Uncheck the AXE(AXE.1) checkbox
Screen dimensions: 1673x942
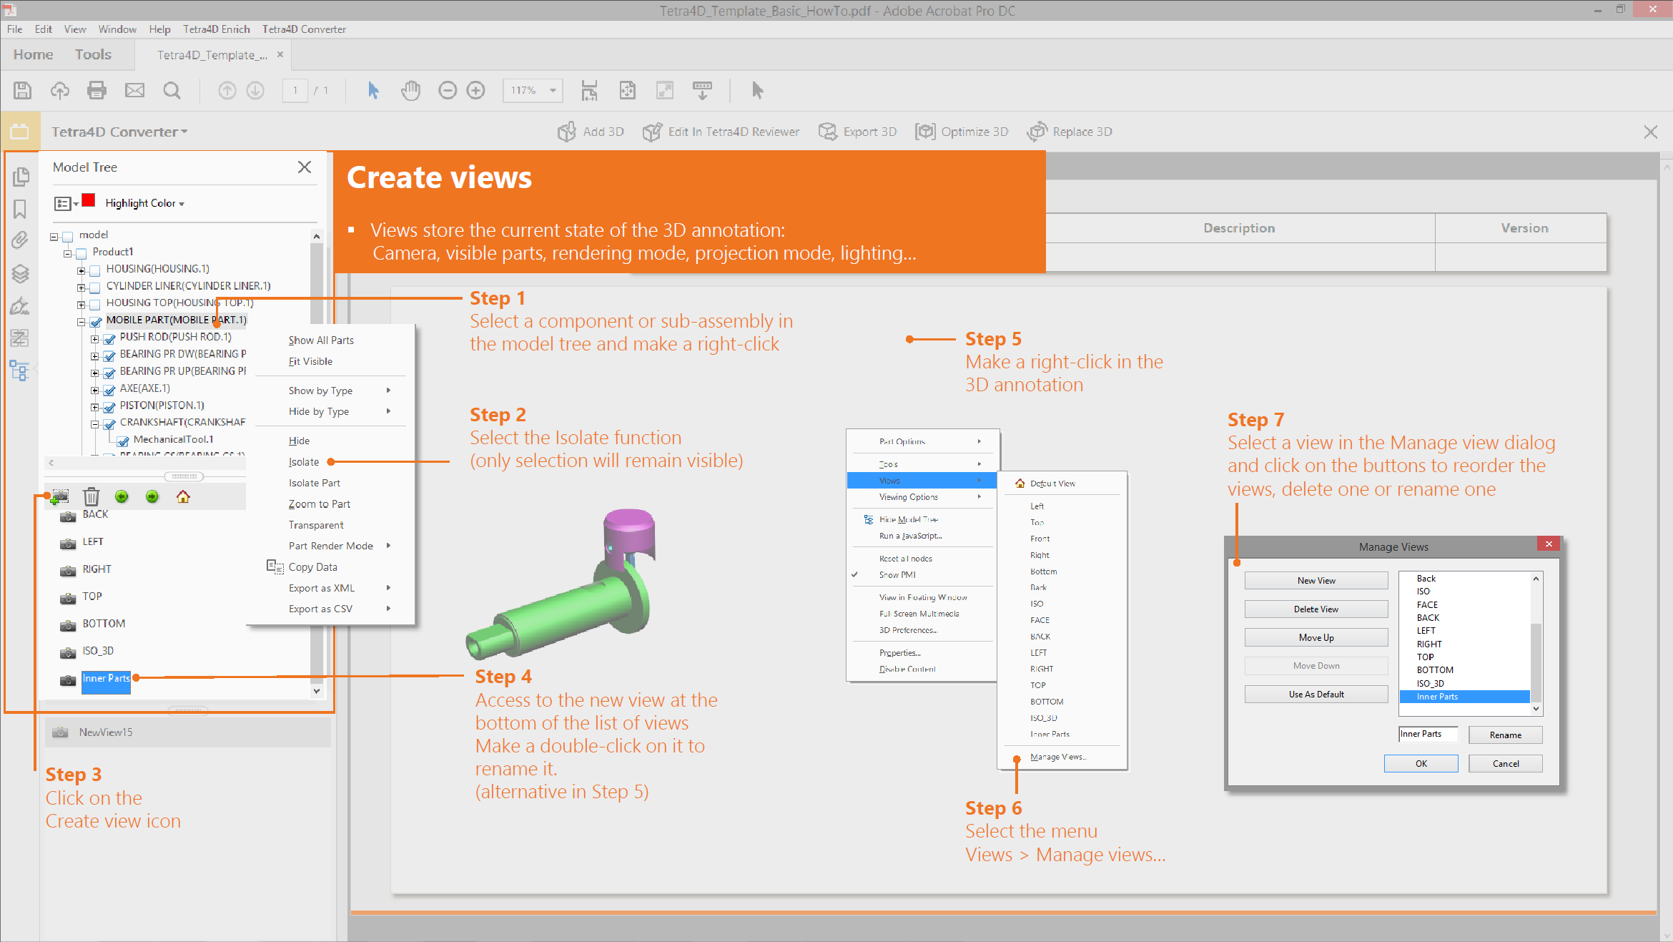(109, 390)
